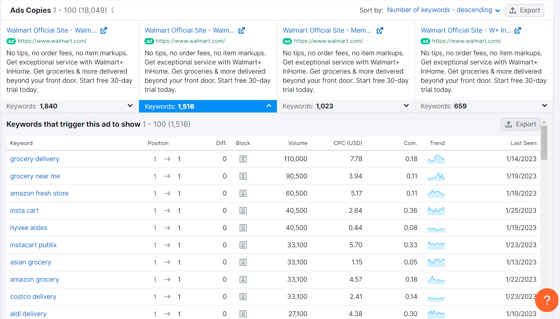
Task: View SERP block icon for amazon fresh store
Action: click(x=243, y=193)
